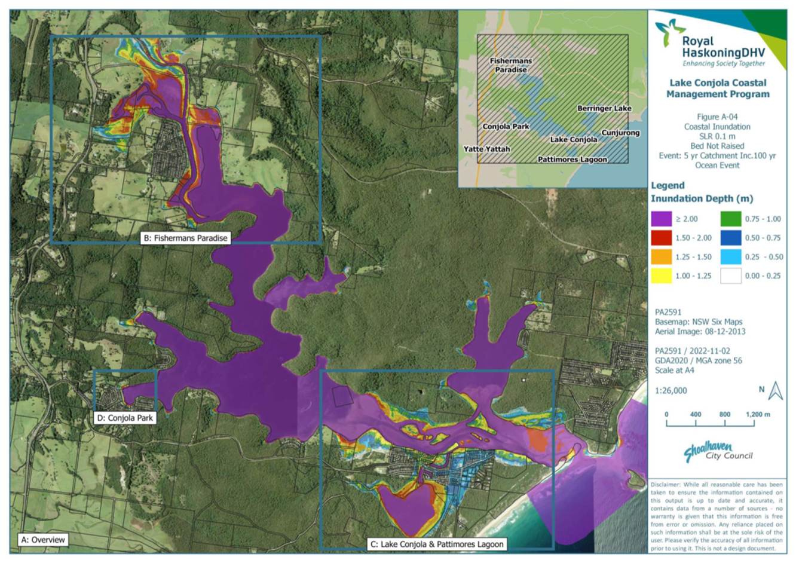796x563 pixels.
Task: Click the scale bar at 800
Action: [725, 422]
